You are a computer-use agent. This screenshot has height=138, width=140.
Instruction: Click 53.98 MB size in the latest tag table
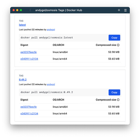coord(114,52)
